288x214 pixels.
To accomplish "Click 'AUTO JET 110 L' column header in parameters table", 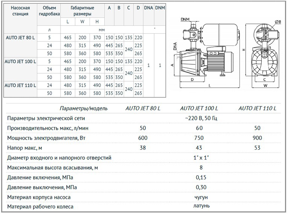I will coord(257,108).
